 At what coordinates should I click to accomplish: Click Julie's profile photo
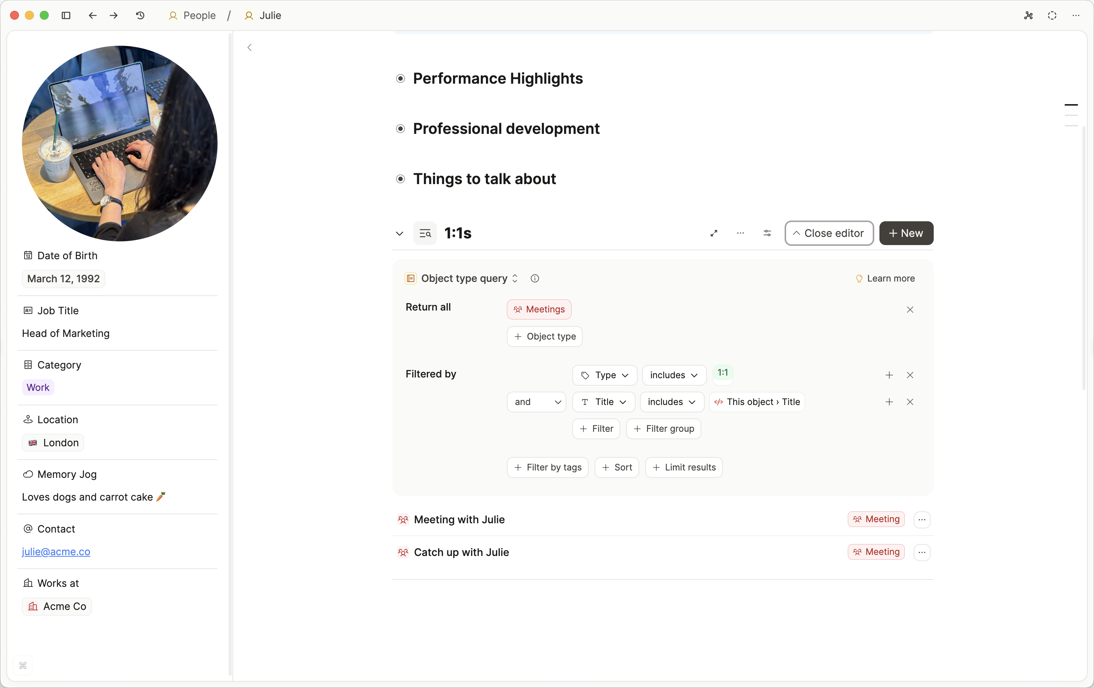tap(119, 143)
